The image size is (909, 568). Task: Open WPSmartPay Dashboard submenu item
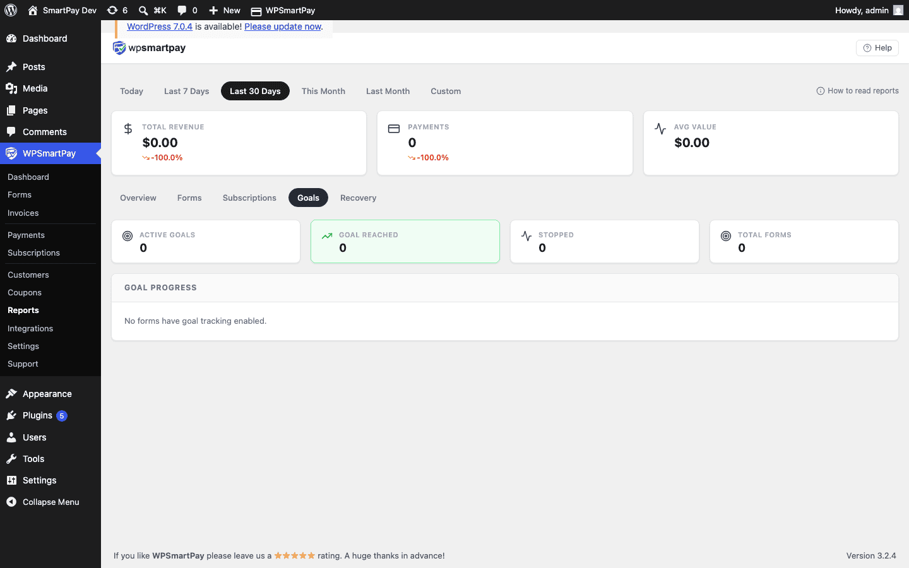28,177
